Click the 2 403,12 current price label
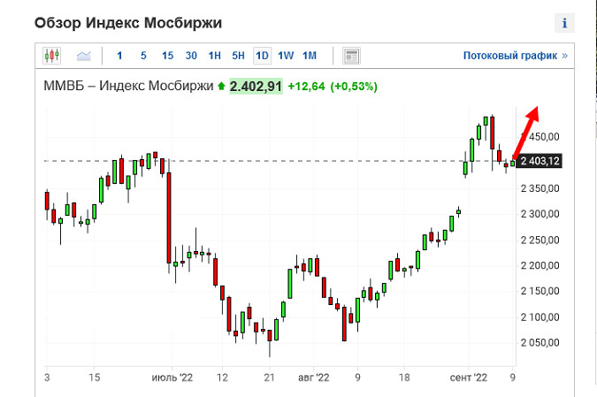 point(540,161)
